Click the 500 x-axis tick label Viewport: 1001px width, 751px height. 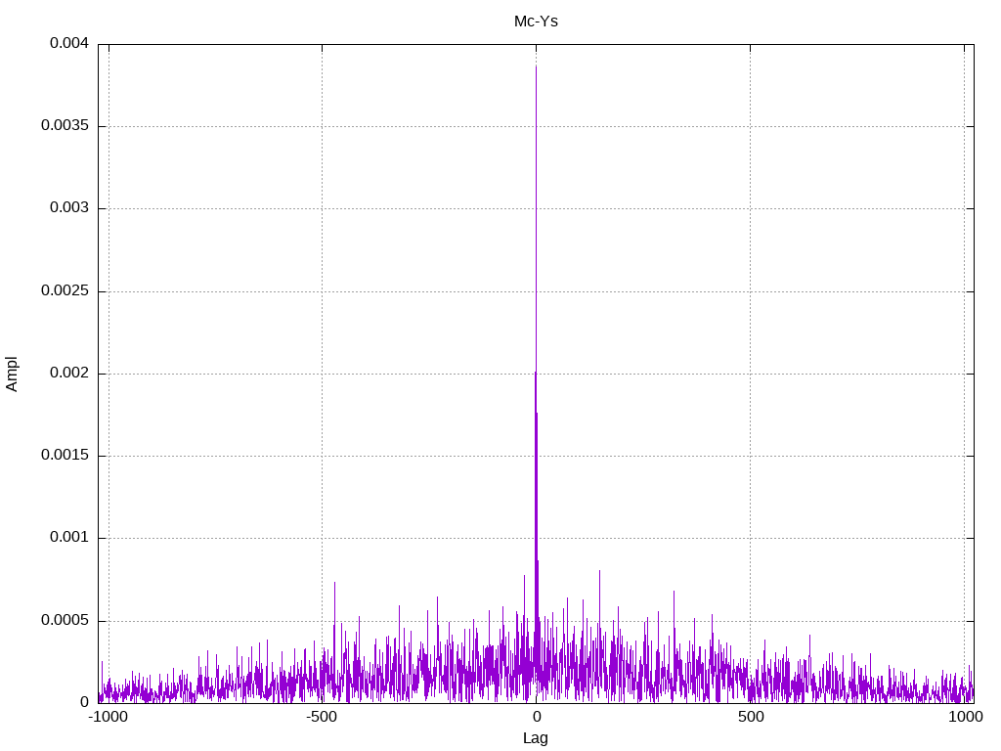[x=750, y=717]
